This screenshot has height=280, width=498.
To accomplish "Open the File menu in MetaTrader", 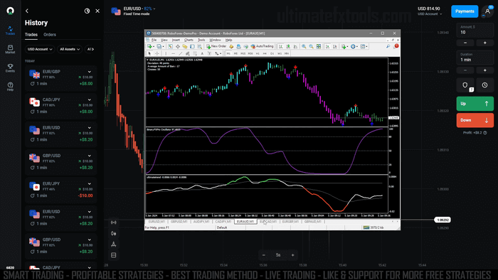I will [x=154, y=40].
